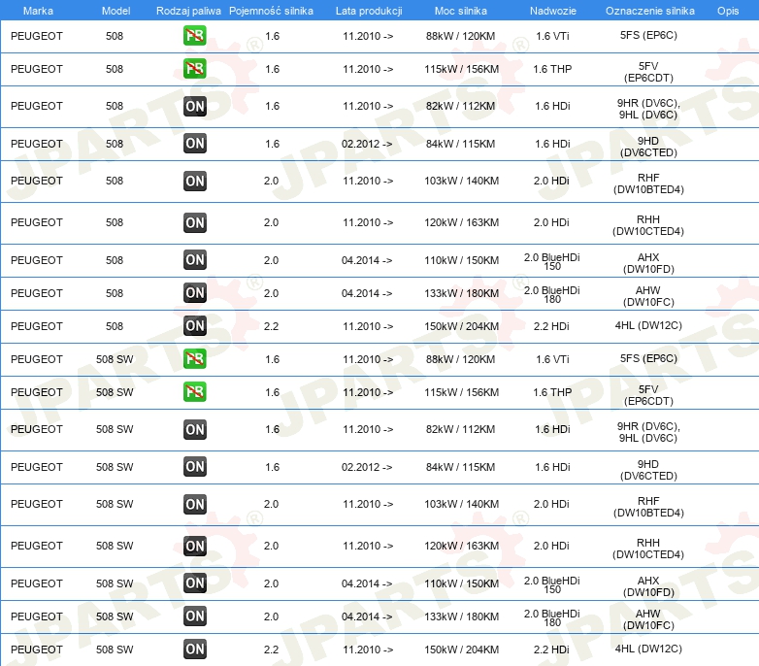759x666 pixels.
Task: Click diesel ON icon for 508 SW 133kW/180KM
Action: (x=194, y=616)
